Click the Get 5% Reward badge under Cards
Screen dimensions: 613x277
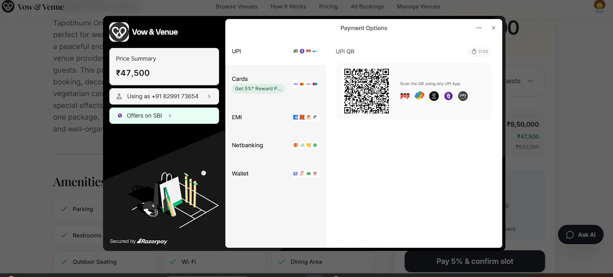coord(258,89)
